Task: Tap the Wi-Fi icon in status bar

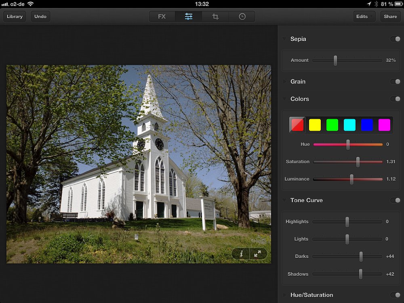Action: [x=31, y=4]
